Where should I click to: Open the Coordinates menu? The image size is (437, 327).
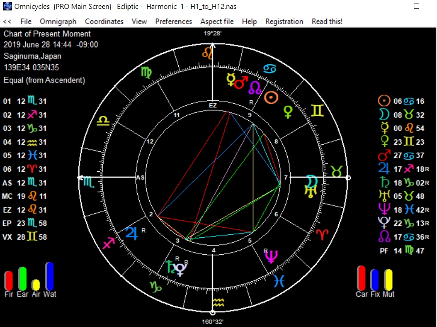104,21
